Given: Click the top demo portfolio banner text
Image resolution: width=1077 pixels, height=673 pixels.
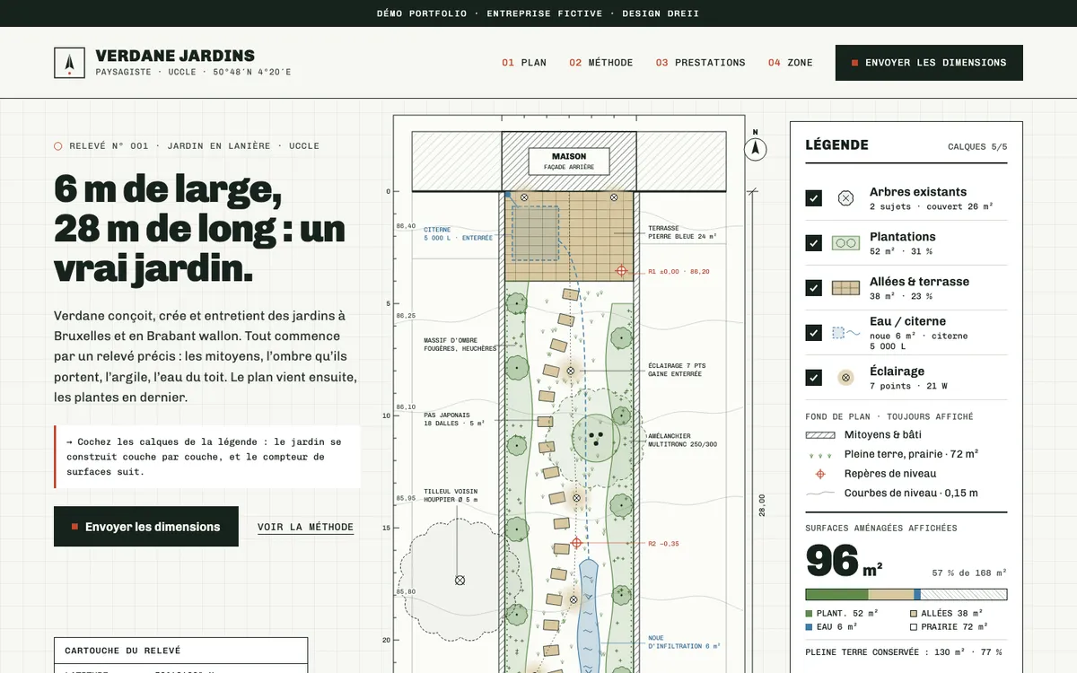Looking at the screenshot, I should point(538,13).
